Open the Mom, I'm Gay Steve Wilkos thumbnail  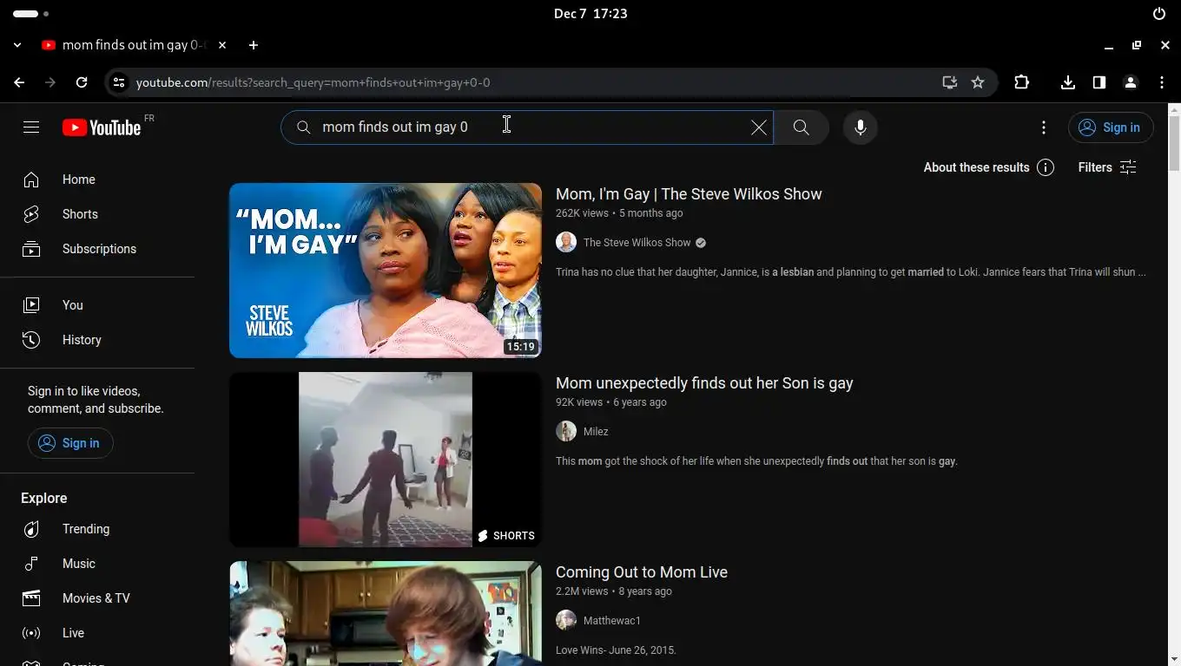pyautogui.click(x=386, y=271)
